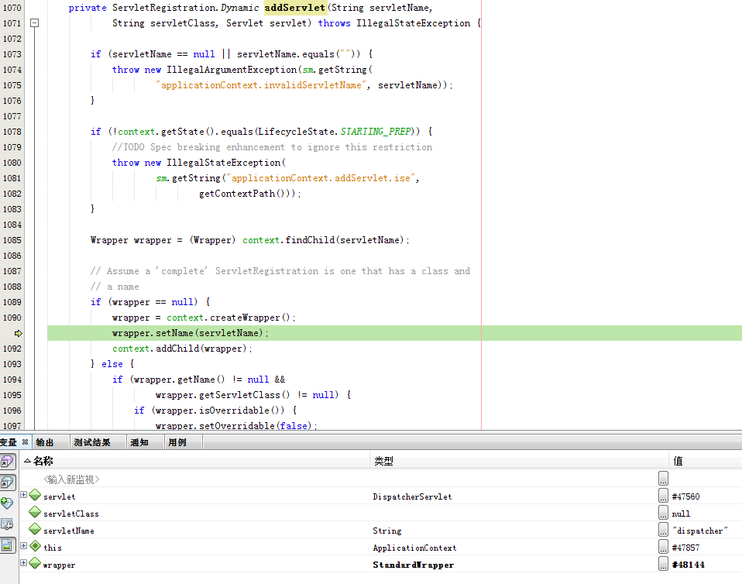
Task: Click the #48144 value cell
Action: pos(688,565)
